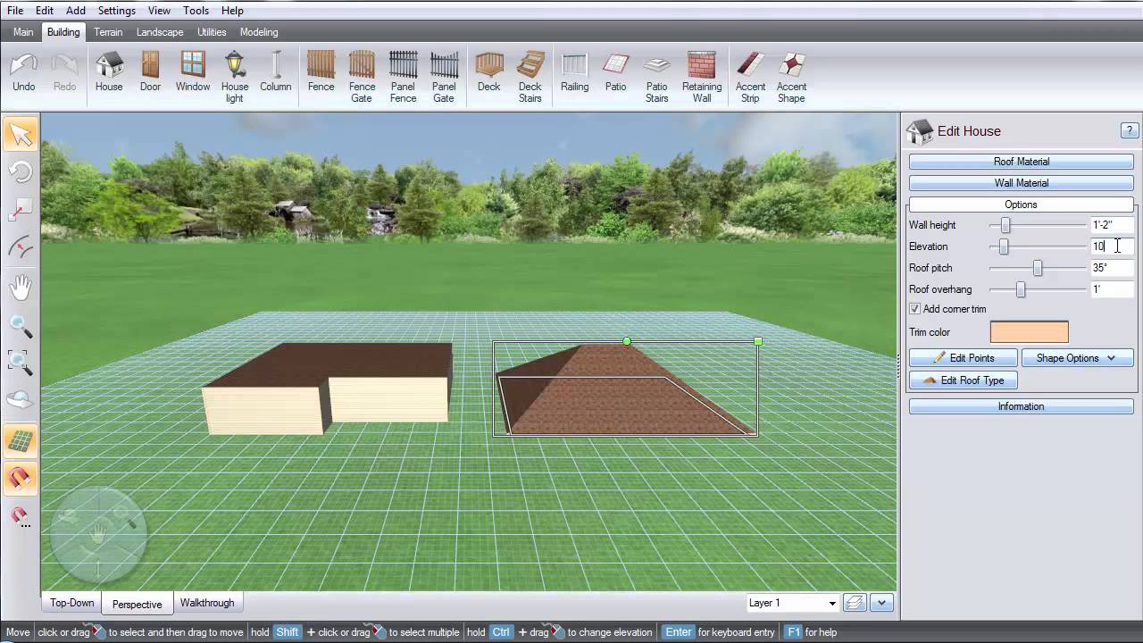Screen dimensions: 1143x643
Task: Click the Roof Material button
Action: tap(1022, 162)
